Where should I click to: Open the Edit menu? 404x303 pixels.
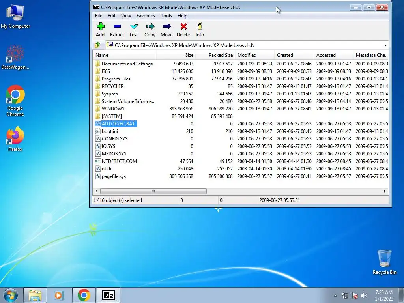coord(112,16)
